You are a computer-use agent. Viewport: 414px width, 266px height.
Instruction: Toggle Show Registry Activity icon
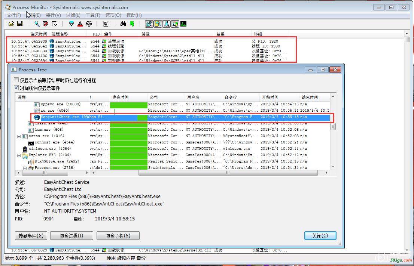pos(149,24)
